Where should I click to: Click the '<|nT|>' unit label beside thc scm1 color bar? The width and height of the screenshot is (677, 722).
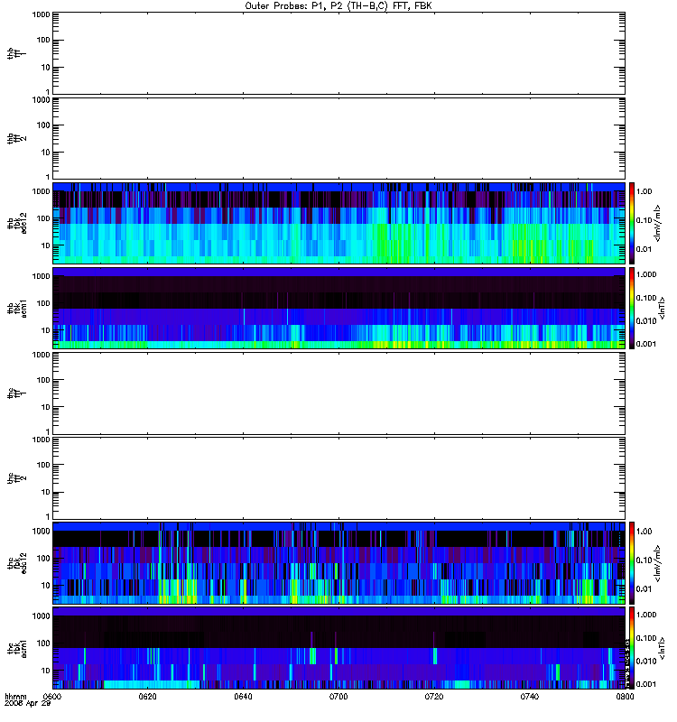[663, 648]
